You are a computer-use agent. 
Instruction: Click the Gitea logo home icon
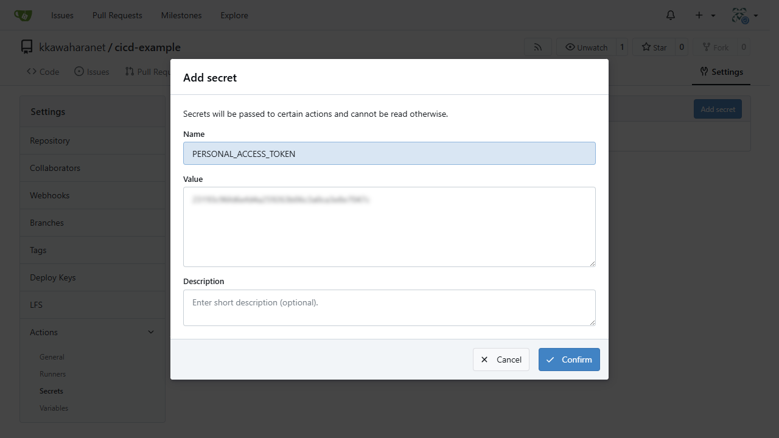coord(23,15)
